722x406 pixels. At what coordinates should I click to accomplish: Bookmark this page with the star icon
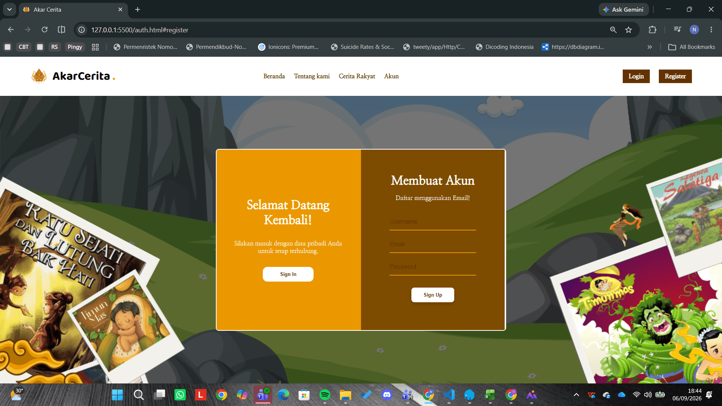[x=628, y=30]
